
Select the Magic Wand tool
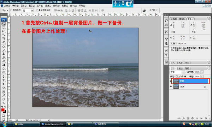[4, 35]
